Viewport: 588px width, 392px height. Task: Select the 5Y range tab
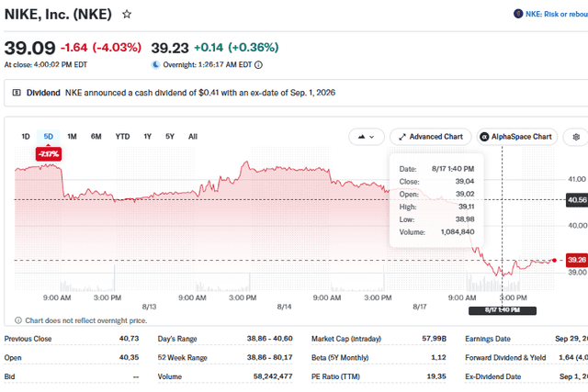click(170, 137)
